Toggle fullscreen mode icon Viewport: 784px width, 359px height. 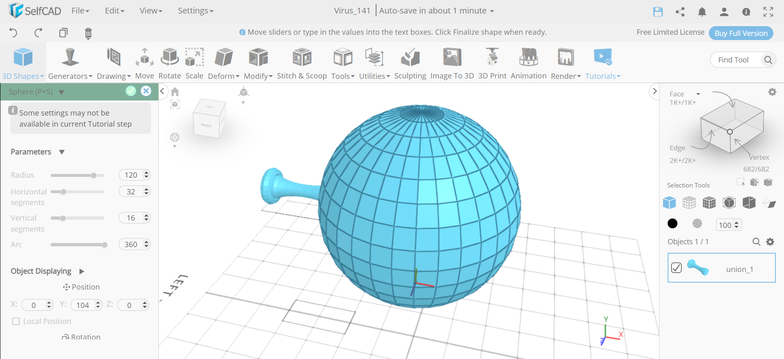768,11
